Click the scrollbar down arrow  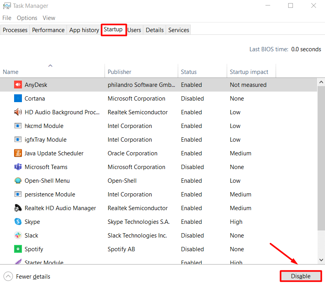click(321, 260)
